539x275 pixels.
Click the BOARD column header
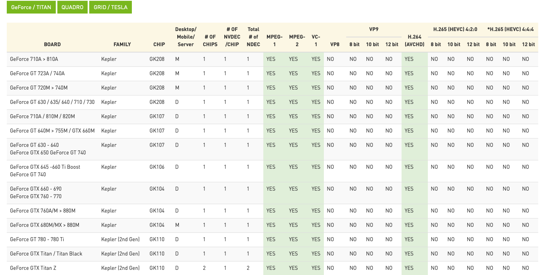pos(53,45)
